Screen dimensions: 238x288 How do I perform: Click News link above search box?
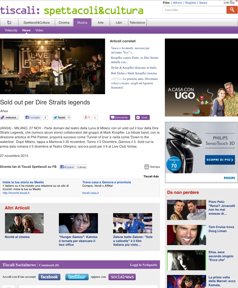point(203,2)
